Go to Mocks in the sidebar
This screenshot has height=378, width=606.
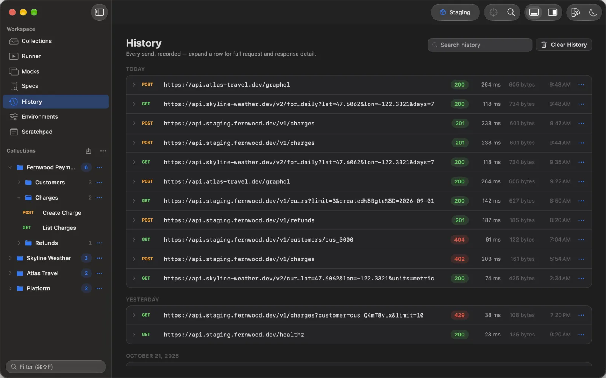(x=56, y=71)
